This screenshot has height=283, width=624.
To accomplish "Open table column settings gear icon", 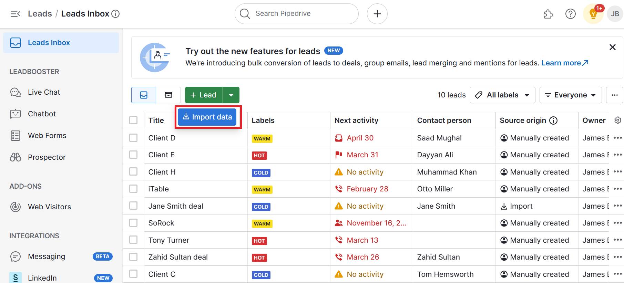I will [617, 120].
